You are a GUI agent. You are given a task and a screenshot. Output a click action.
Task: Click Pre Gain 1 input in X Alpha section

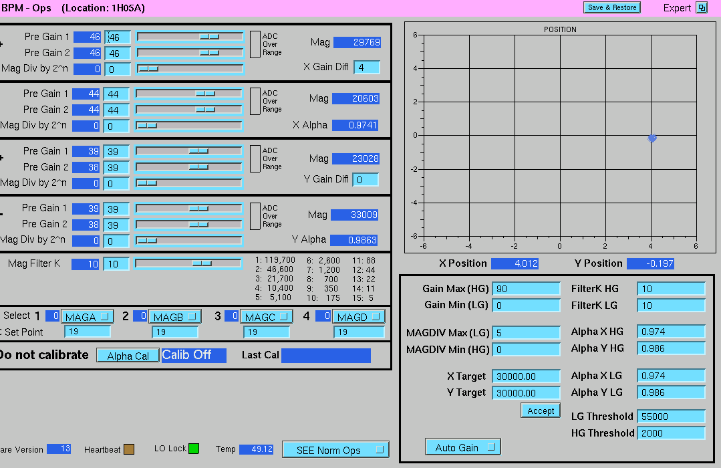[x=116, y=94]
